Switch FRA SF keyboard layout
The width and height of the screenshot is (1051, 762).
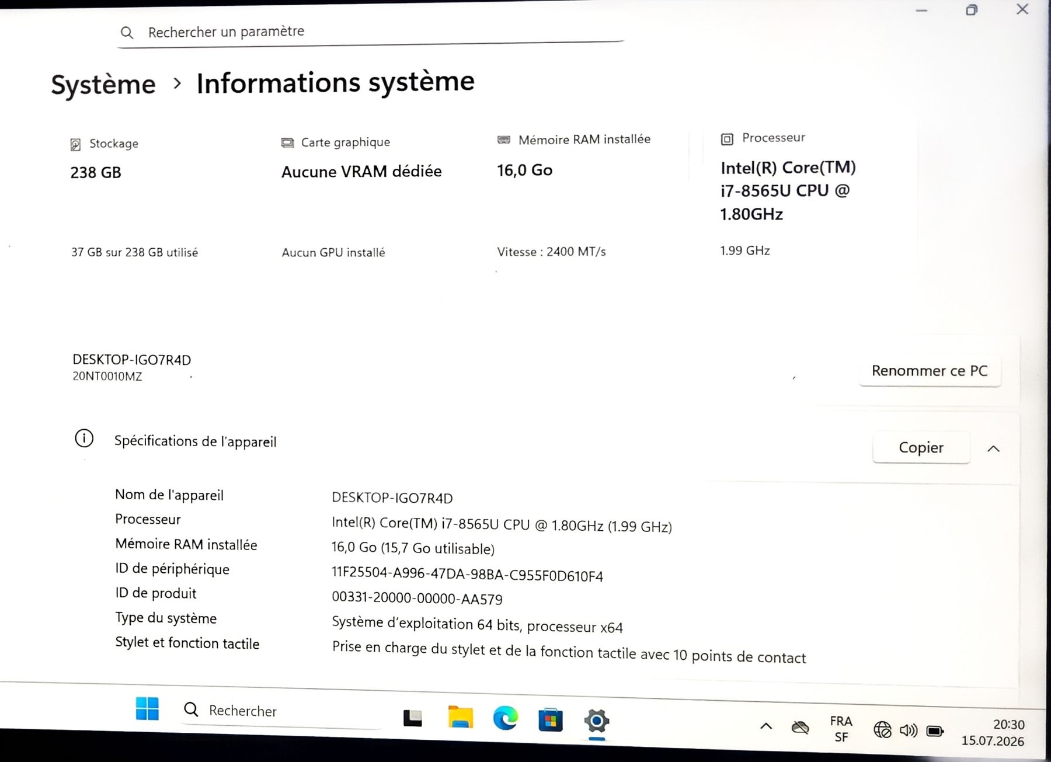coord(841,729)
